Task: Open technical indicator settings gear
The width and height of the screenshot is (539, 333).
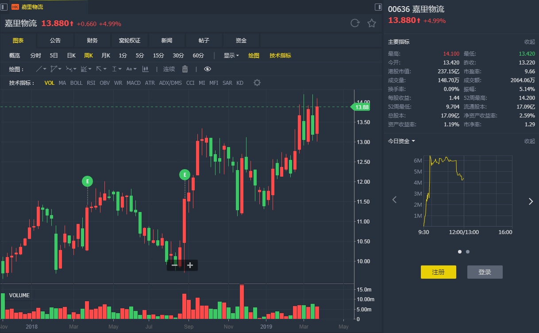Action: 257,83
